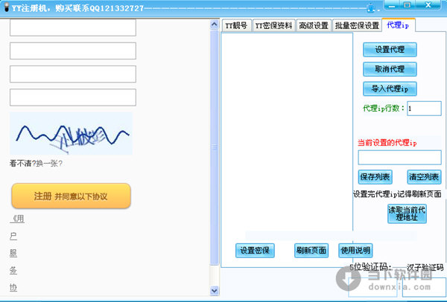
Task: Click the 取消代理 button
Action: [x=390, y=69]
